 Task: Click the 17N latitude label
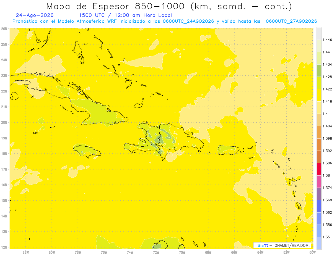point(4,169)
